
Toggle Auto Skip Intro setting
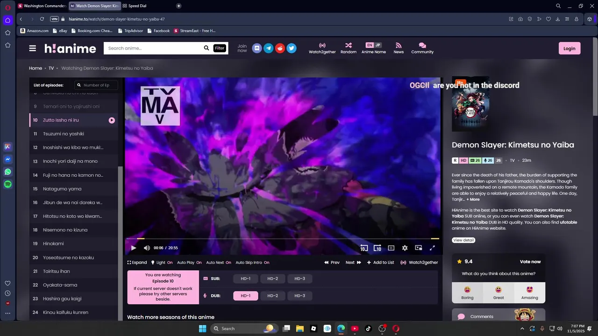(x=252, y=262)
